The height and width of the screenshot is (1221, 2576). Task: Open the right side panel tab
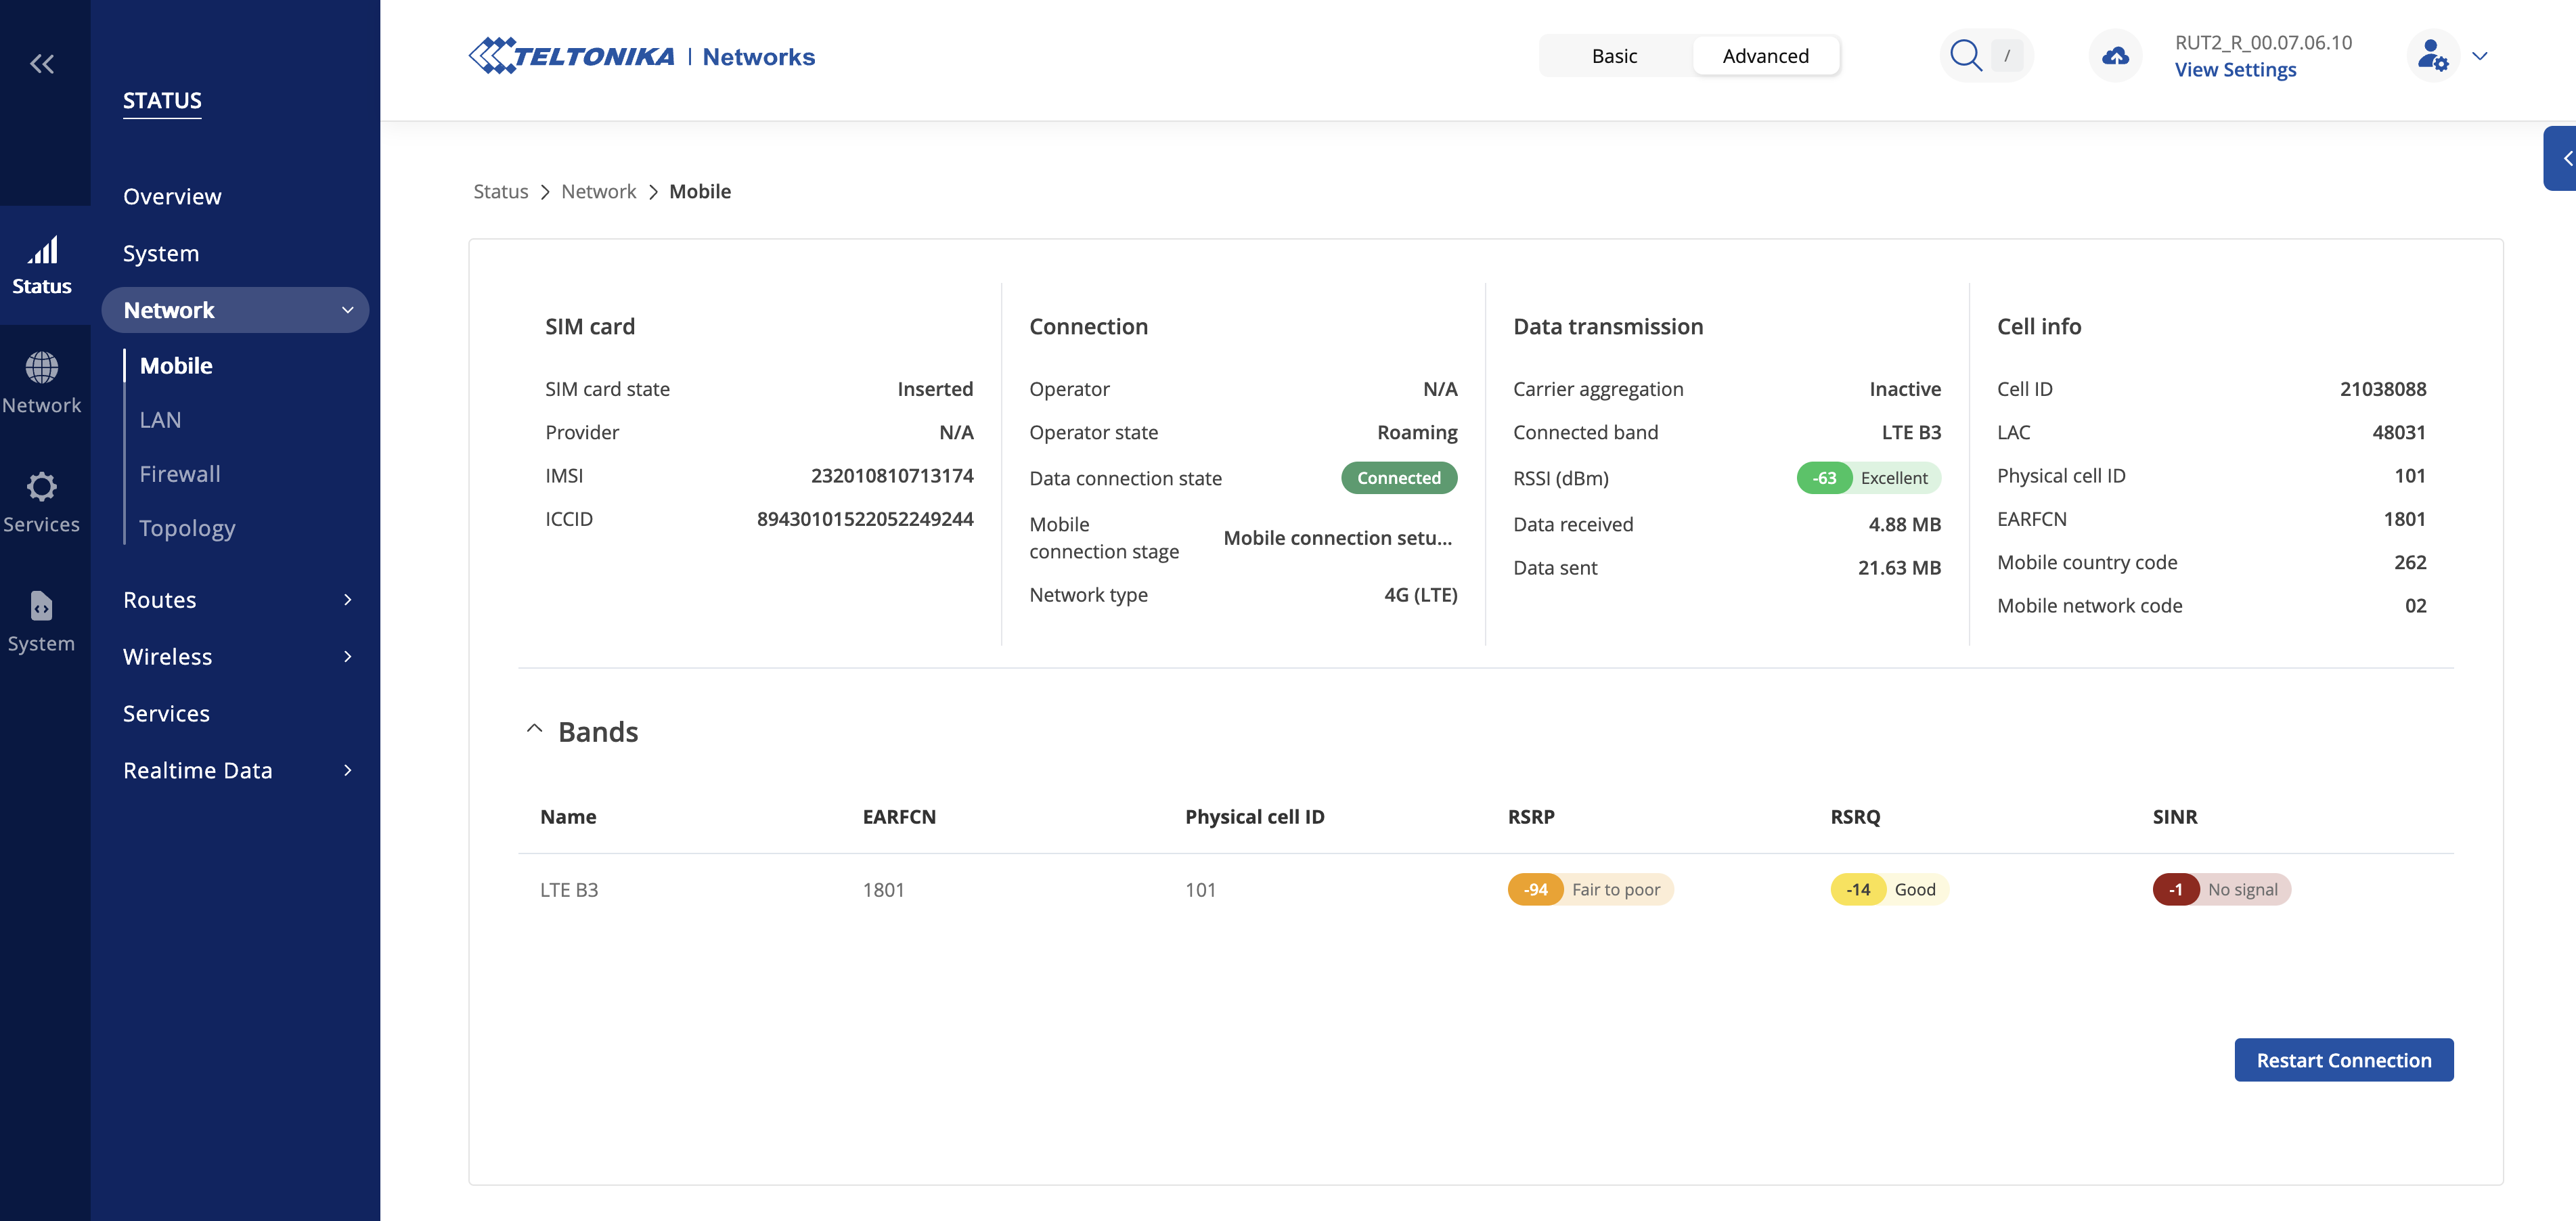pyautogui.click(x=2562, y=158)
